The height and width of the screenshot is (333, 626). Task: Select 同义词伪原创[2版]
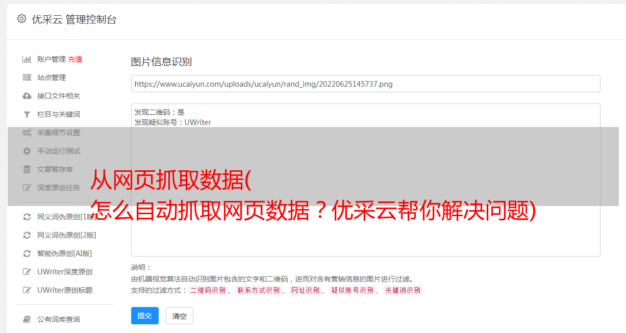67,235
